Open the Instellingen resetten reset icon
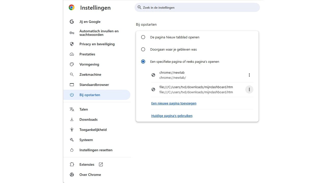The image size is (326, 183). click(x=72, y=150)
